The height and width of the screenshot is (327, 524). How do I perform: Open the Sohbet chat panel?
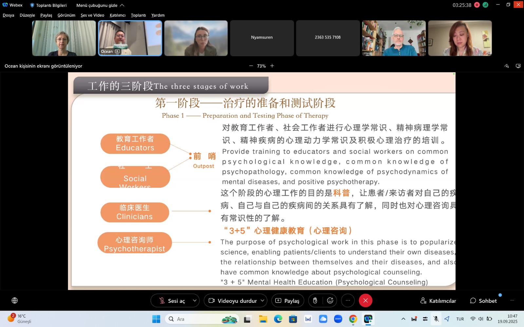483,301
